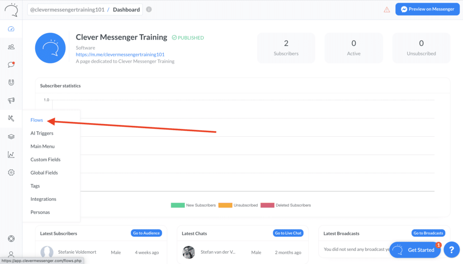
Task: Open the Broadcasts megaphone sidebar icon
Action: click(x=11, y=101)
